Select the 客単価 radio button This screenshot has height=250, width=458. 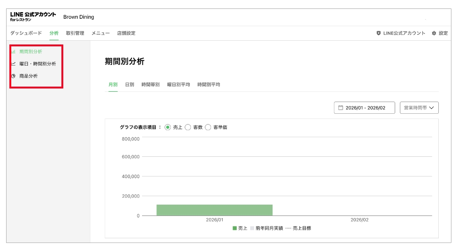pyautogui.click(x=208, y=127)
